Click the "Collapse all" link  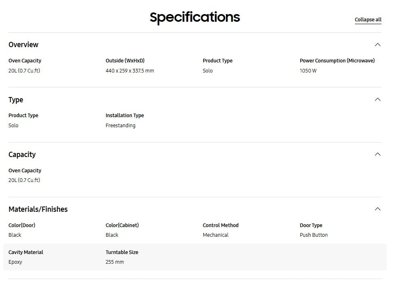(x=368, y=20)
